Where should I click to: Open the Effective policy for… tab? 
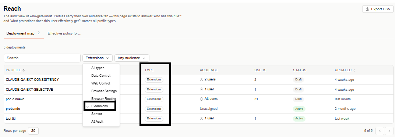(x=64, y=33)
